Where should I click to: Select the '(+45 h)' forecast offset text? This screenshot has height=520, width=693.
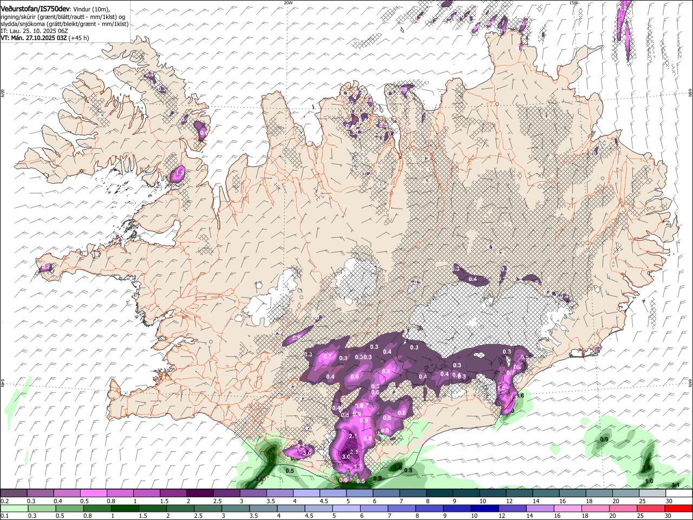79,38
